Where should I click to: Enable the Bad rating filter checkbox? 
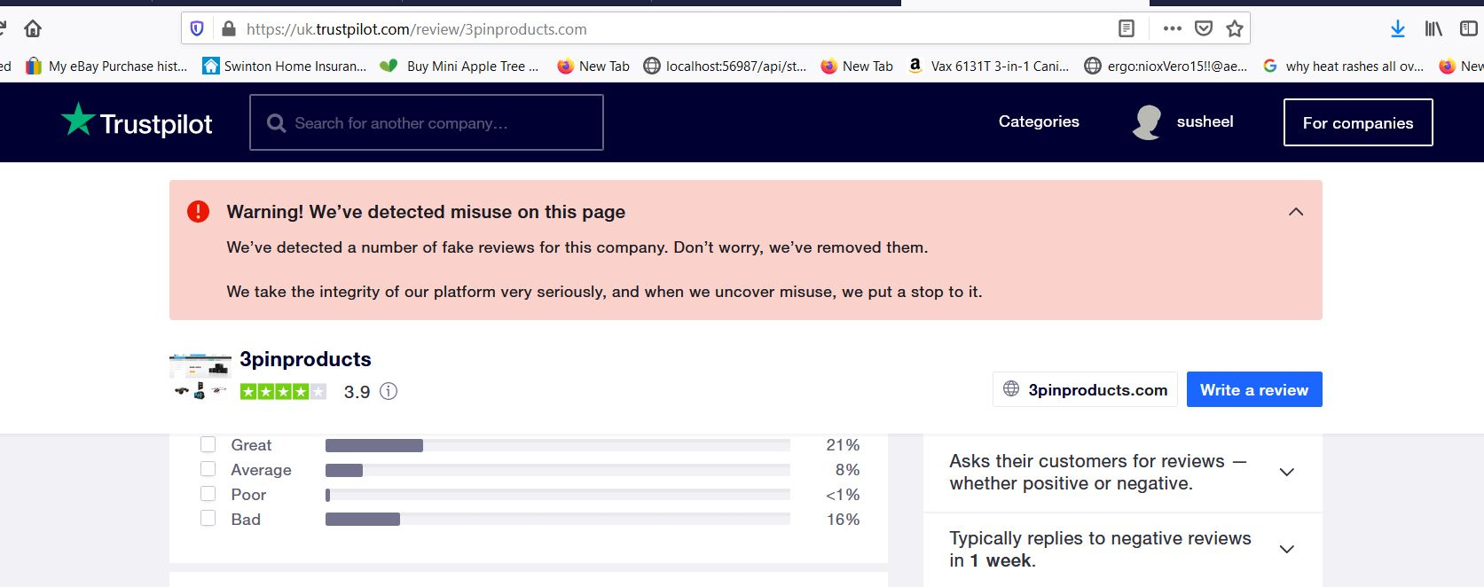(208, 519)
